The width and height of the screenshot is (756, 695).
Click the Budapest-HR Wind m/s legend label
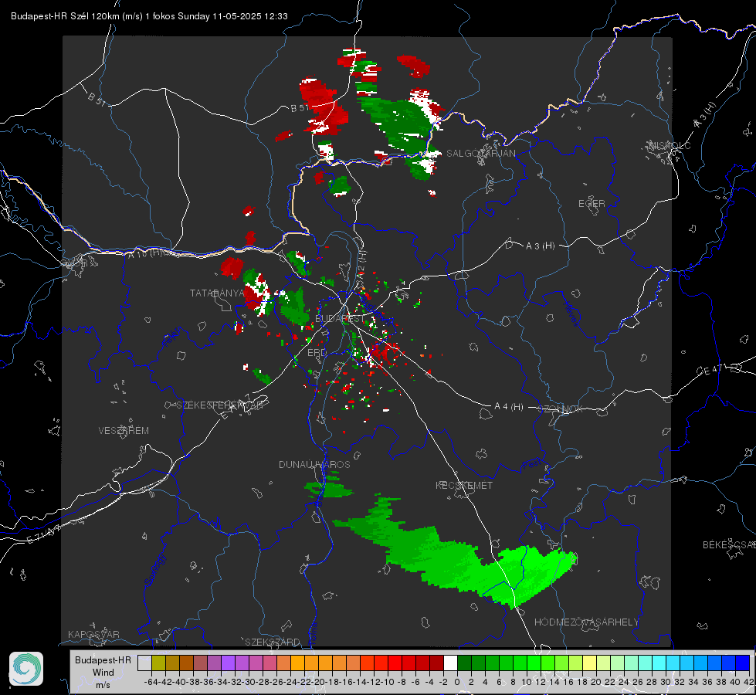point(103,672)
